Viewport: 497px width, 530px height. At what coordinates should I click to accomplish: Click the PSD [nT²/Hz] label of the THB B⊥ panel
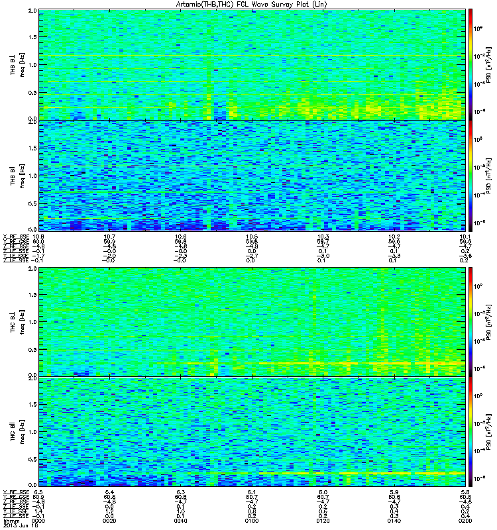click(488, 64)
